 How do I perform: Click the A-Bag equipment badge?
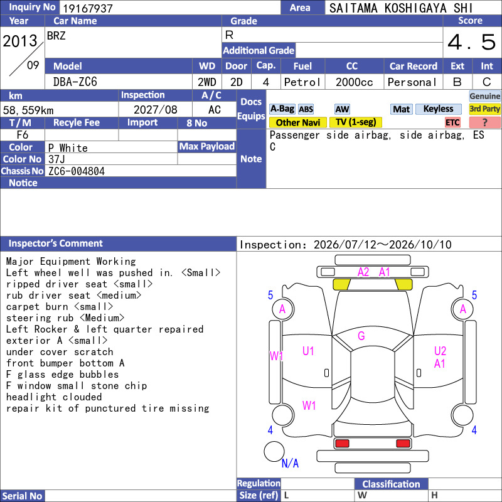pyautogui.click(x=282, y=109)
